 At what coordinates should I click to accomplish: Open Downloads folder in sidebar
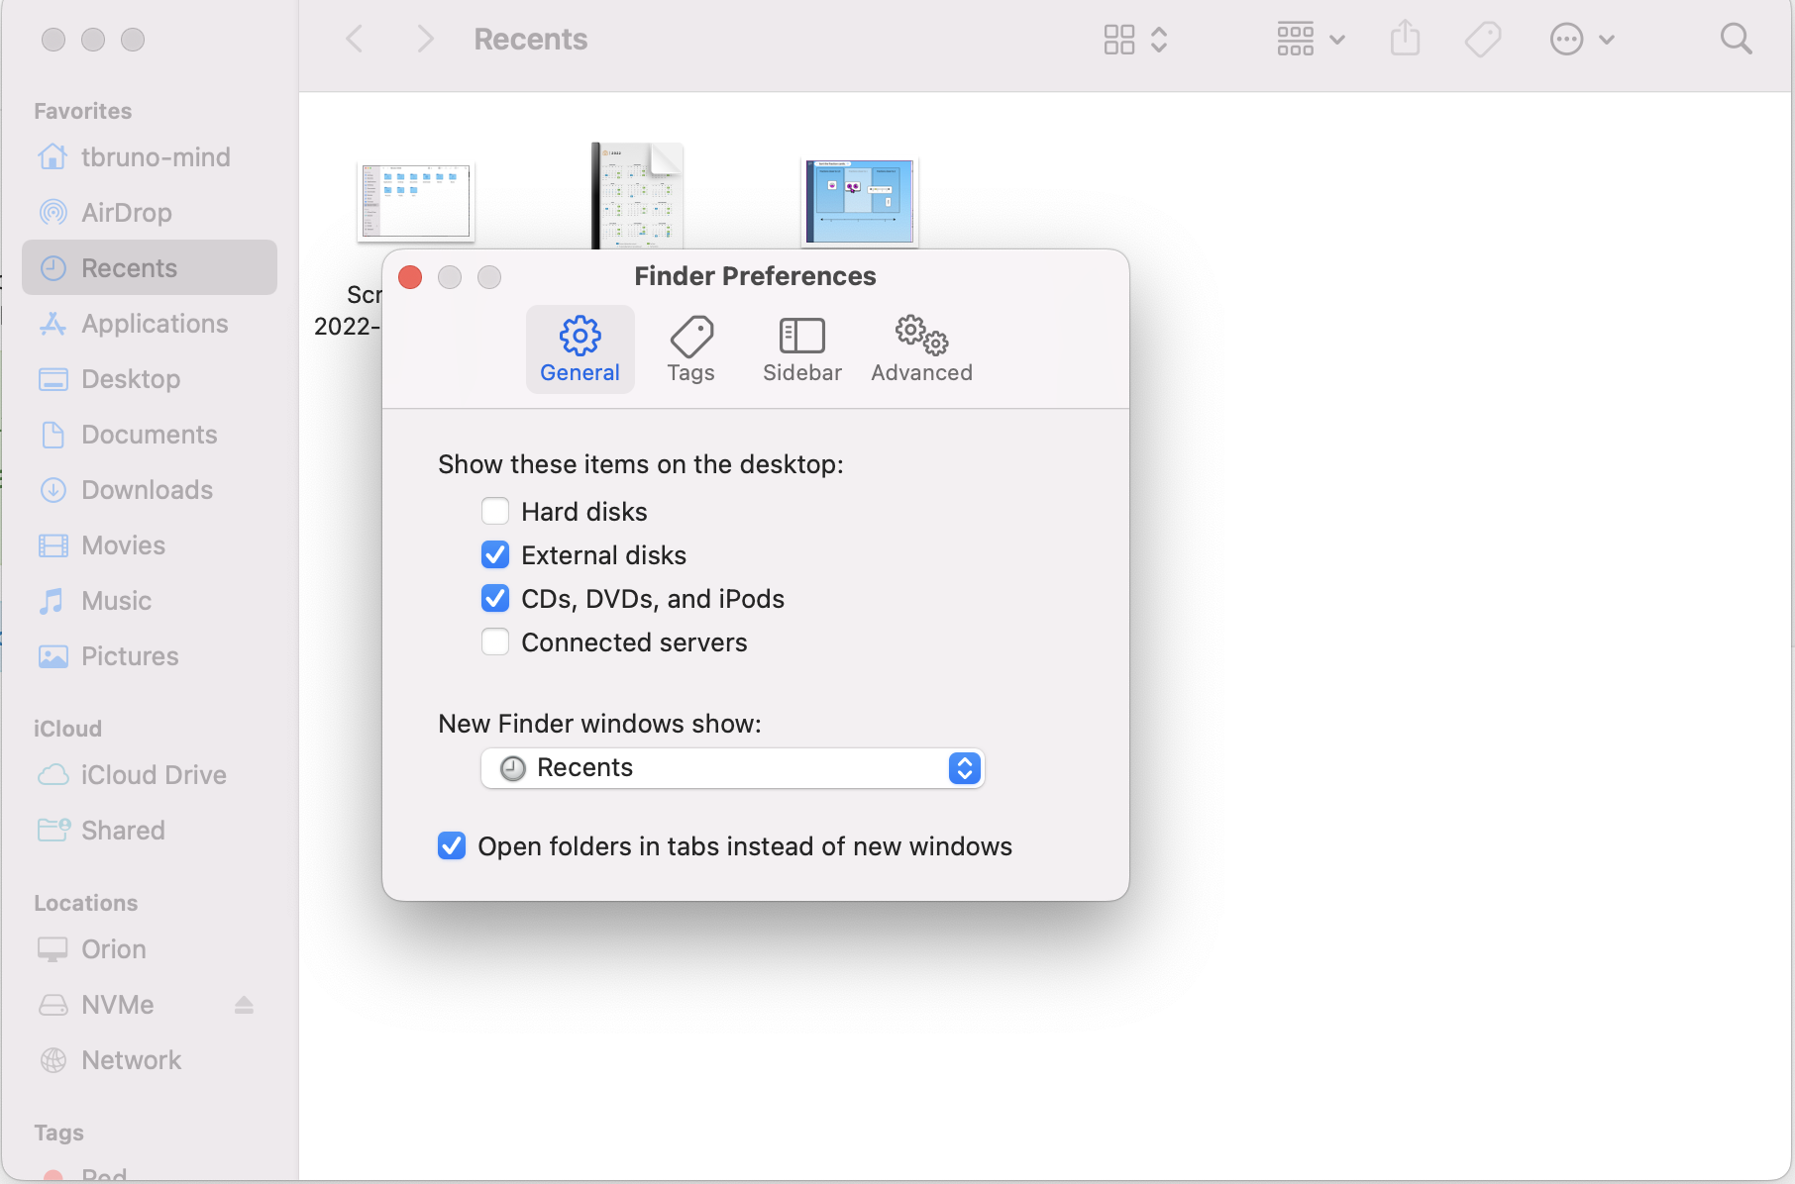point(150,489)
